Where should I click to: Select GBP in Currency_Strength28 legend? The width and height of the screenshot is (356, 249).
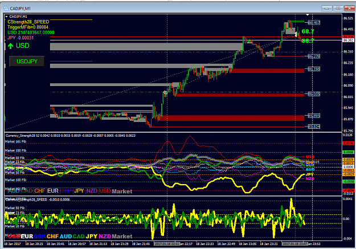(x=66, y=191)
